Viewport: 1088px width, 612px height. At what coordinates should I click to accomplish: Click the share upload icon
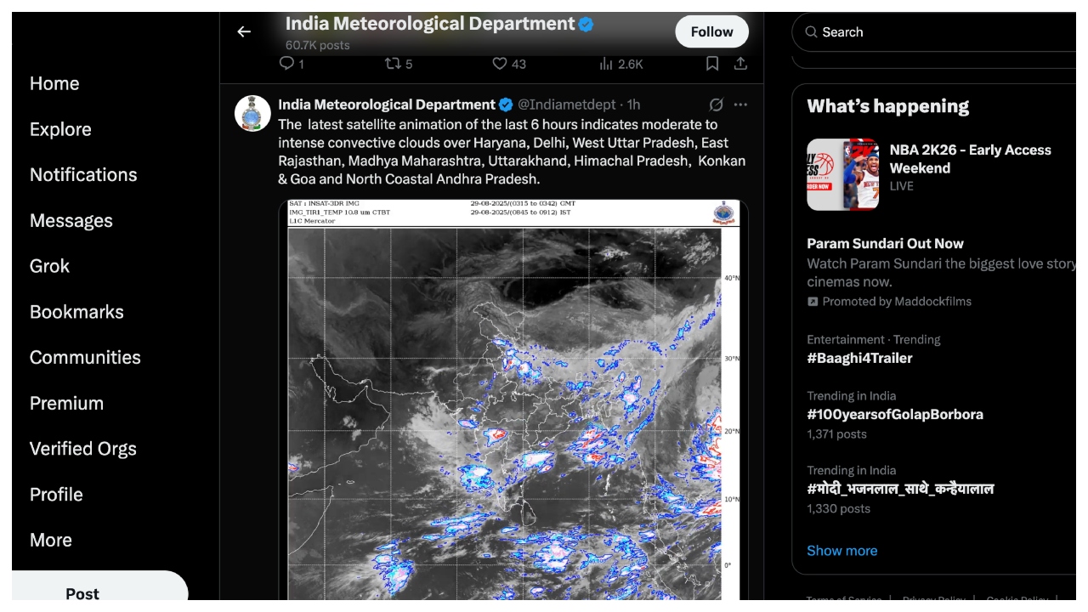click(740, 64)
